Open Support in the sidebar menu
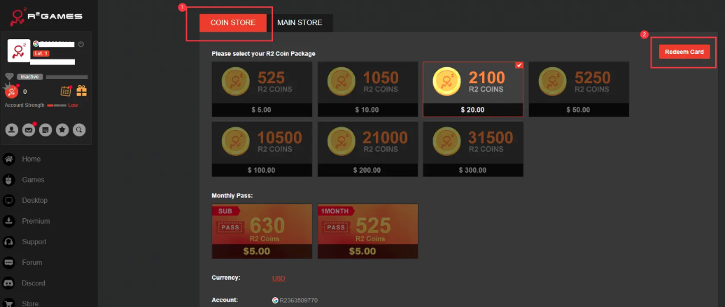This screenshot has width=725, height=307. point(34,242)
